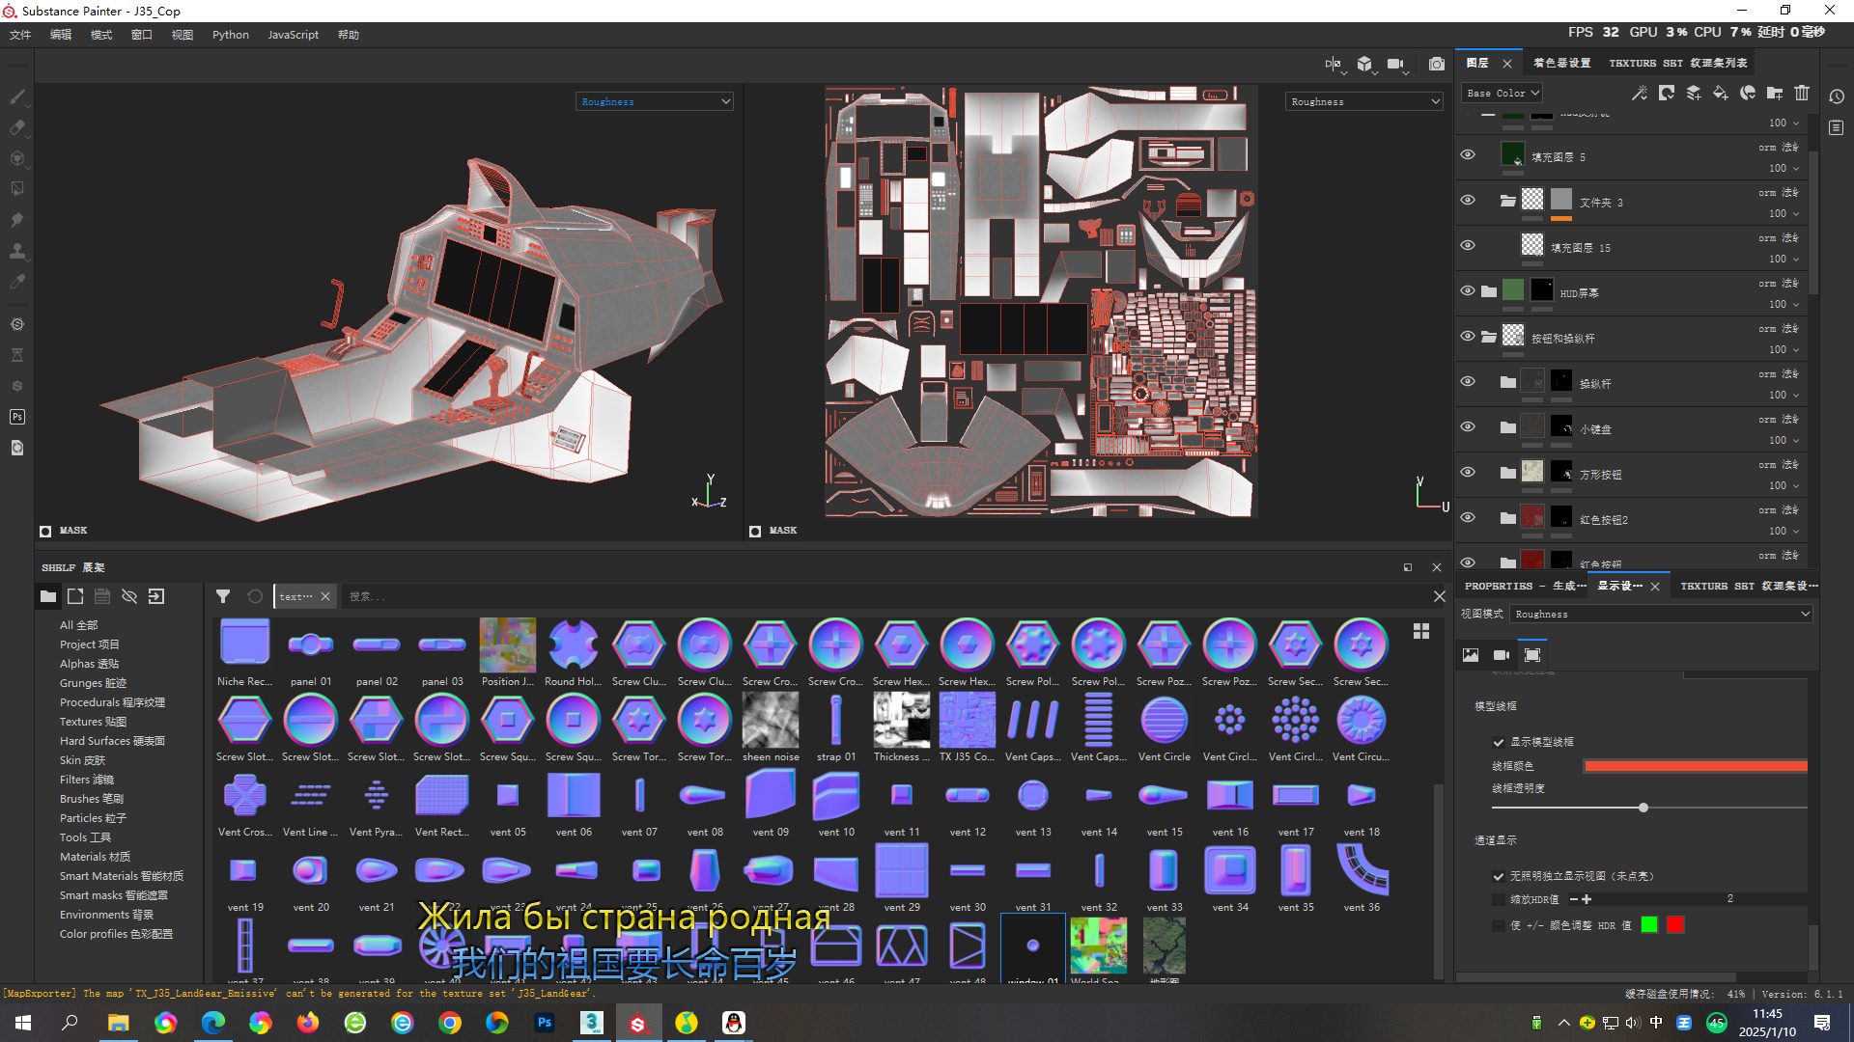Open the Base Color channel dropdown
Image resolution: width=1854 pixels, height=1042 pixels.
1503,93
